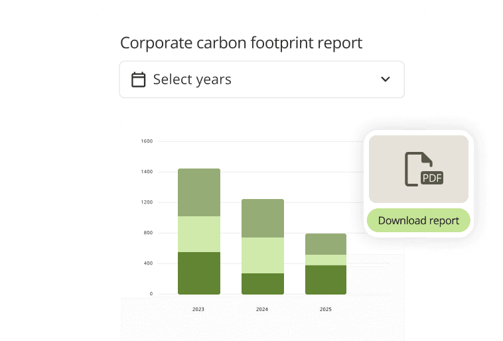The height and width of the screenshot is (341, 503).
Task: Click the dark green bottom segment of 2025 bar
Action: (326, 279)
